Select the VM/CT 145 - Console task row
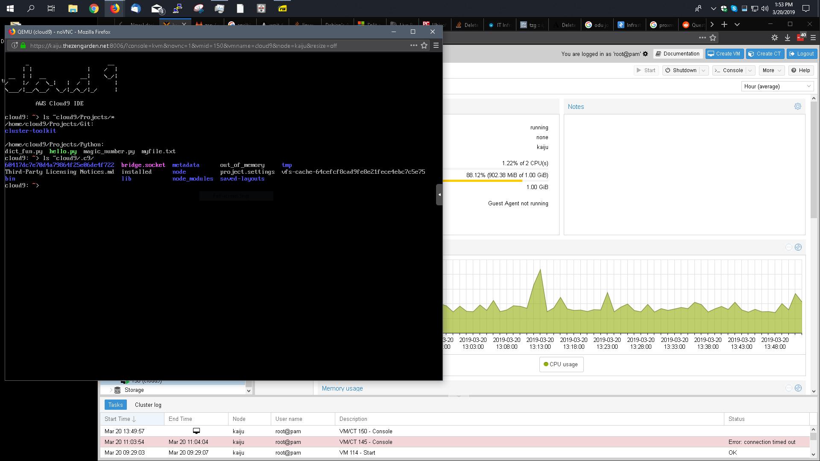Image resolution: width=820 pixels, height=461 pixels. point(455,442)
